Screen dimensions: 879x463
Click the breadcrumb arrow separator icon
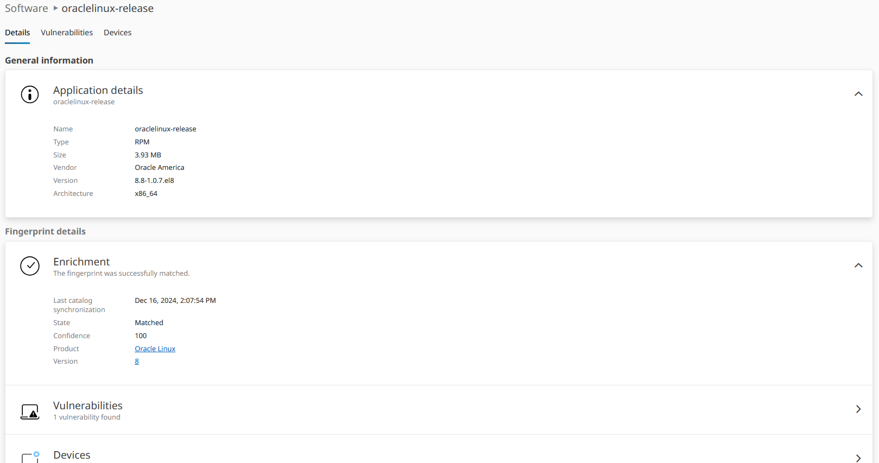[x=55, y=8]
